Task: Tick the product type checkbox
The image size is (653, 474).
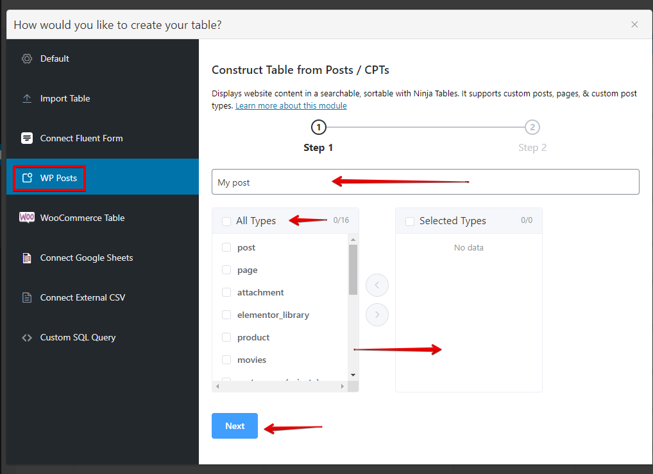Action: pos(226,337)
